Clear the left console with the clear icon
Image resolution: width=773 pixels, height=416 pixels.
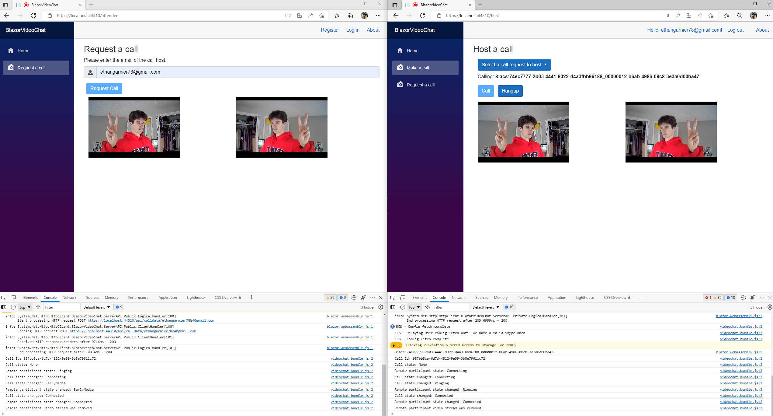tap(13, 307)
